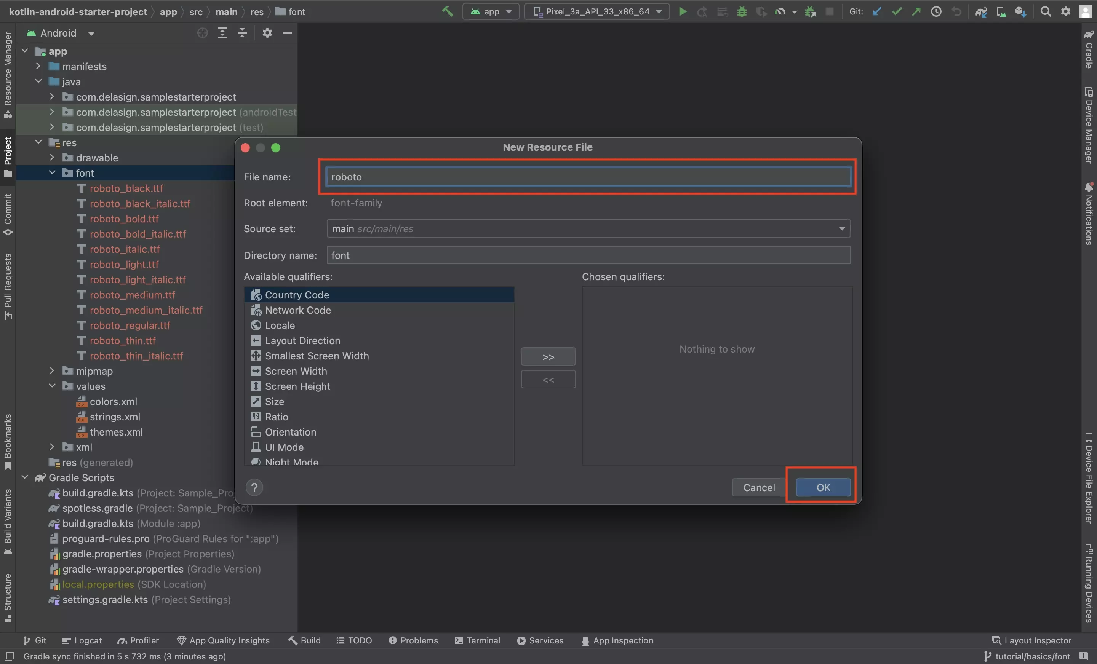This screenshot has width=1097, height=664.
Task: Collapse the Gradle Scripts node
Action: pos(25,477)
